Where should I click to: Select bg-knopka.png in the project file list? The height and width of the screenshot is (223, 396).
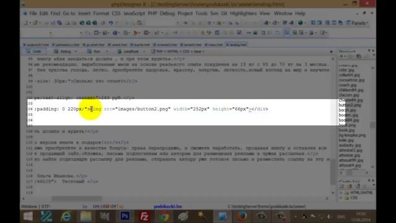point(352,135)
